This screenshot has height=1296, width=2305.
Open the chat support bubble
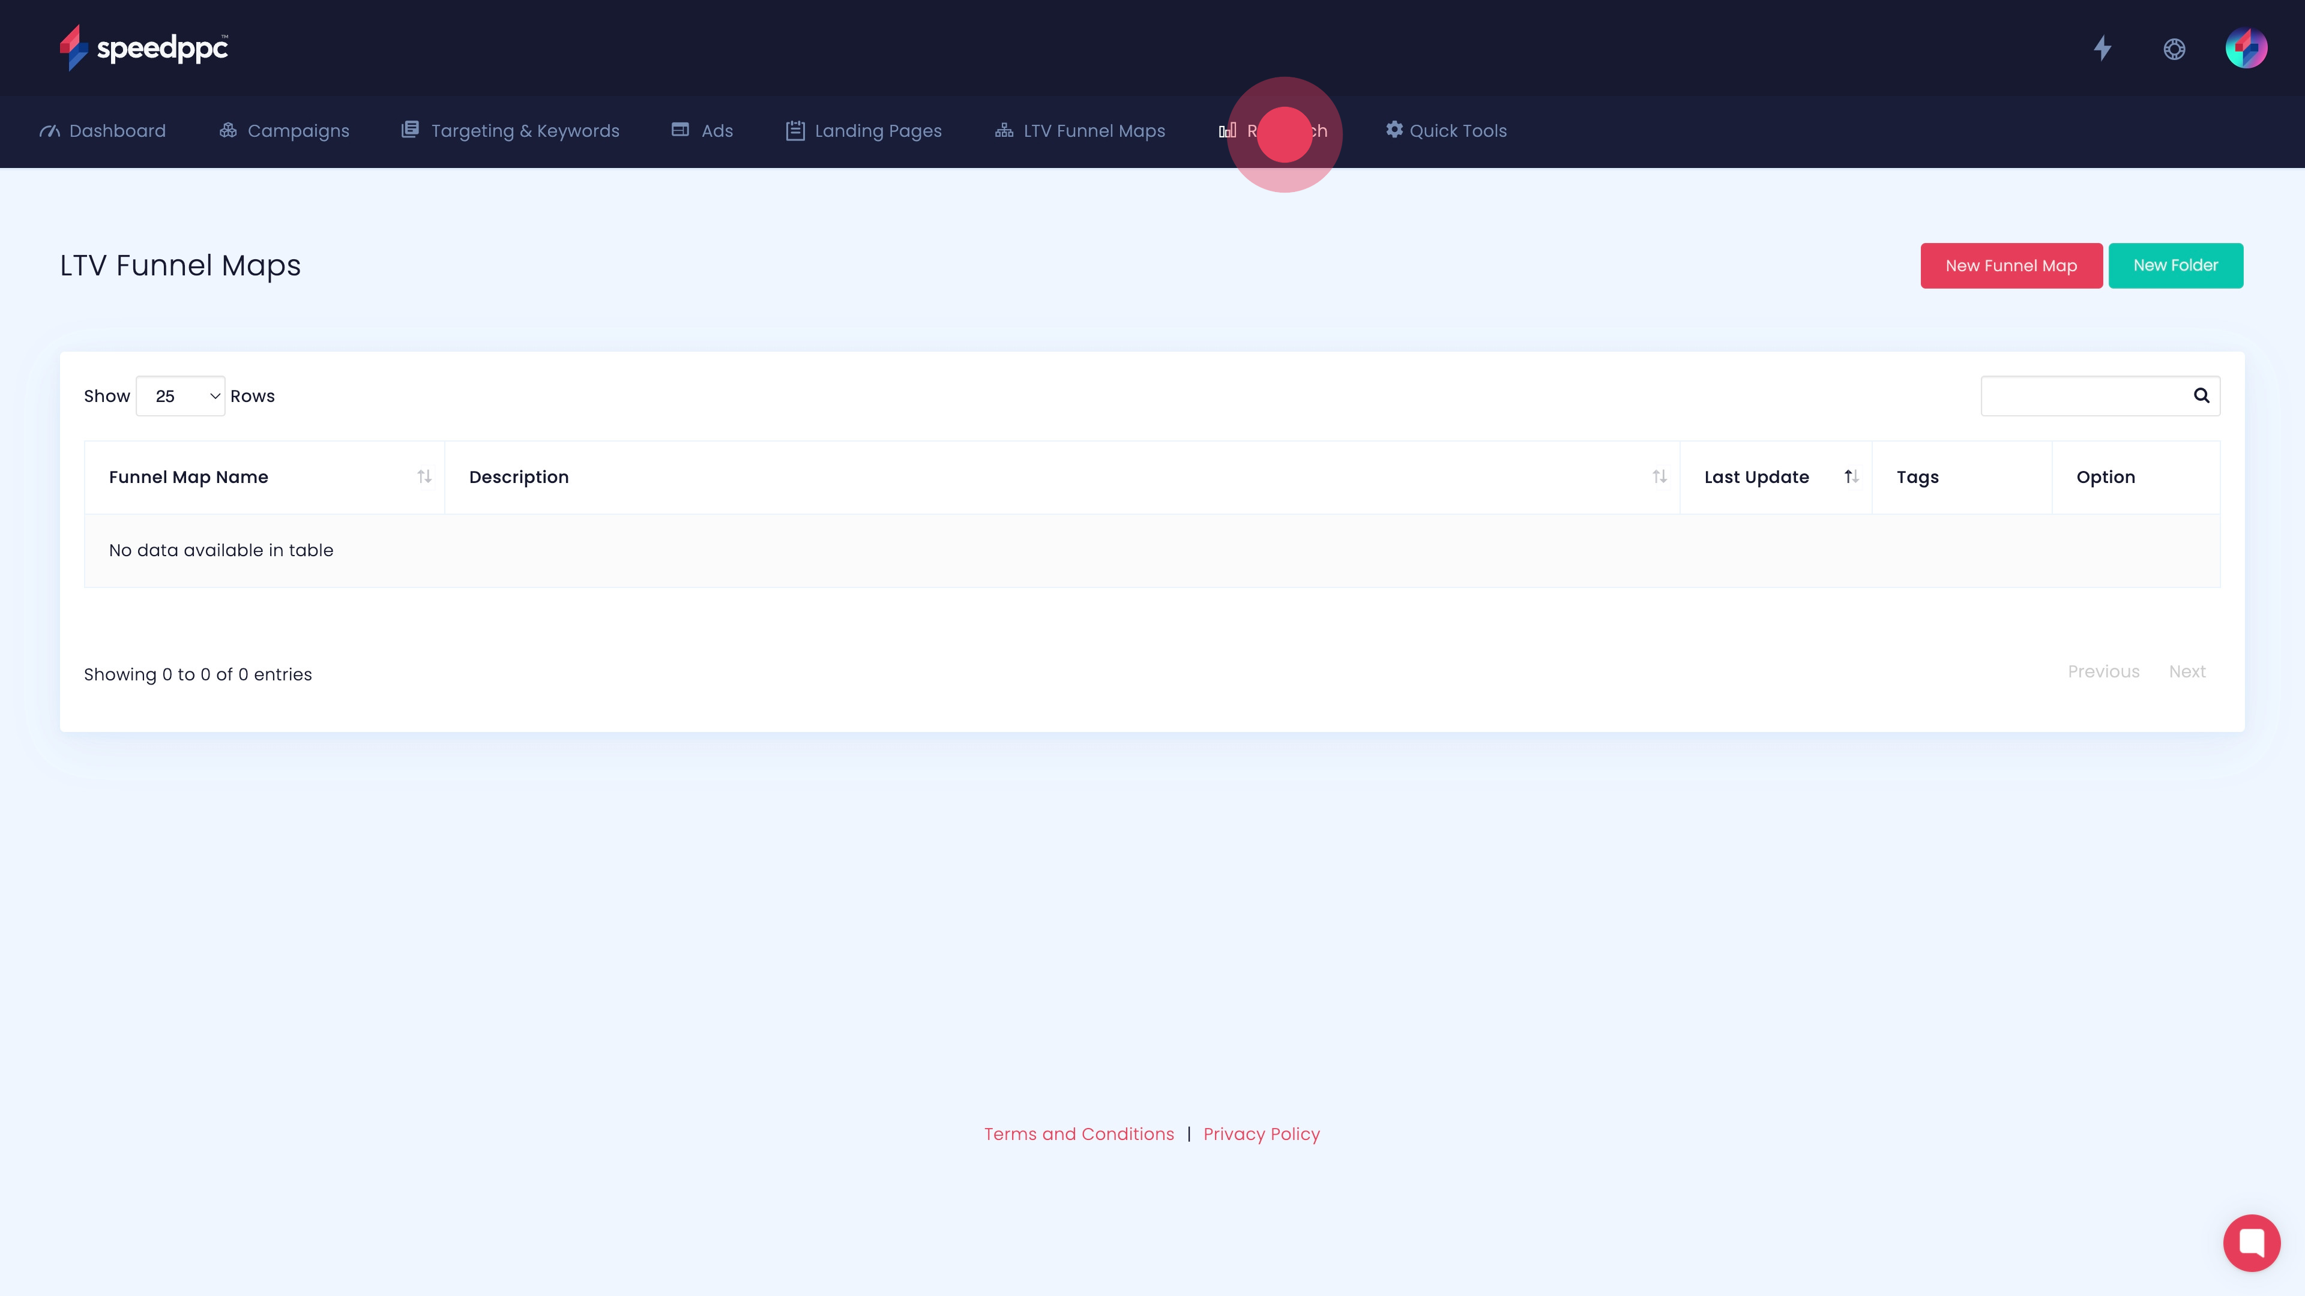point(2252,1243)
